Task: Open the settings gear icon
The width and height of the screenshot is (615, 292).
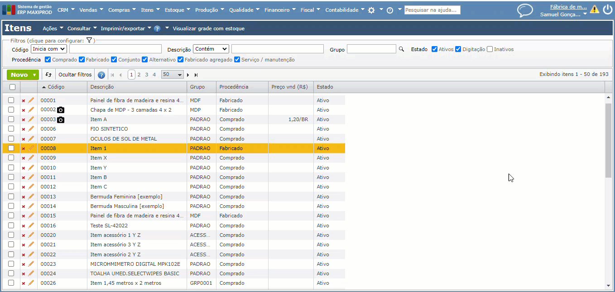Action: [x=371, y=10]
